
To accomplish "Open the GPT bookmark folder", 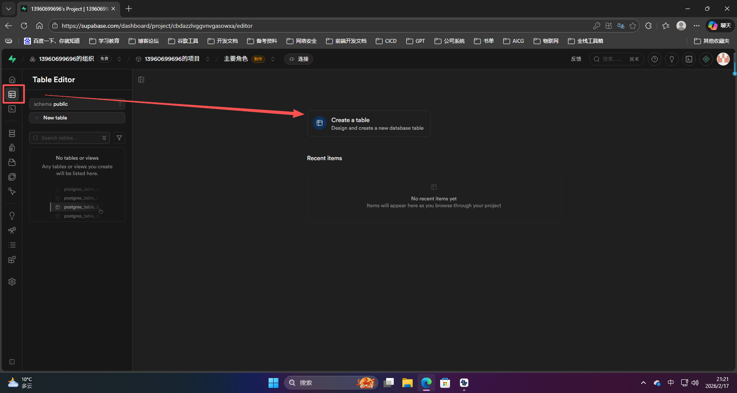I will pos(416,41).
